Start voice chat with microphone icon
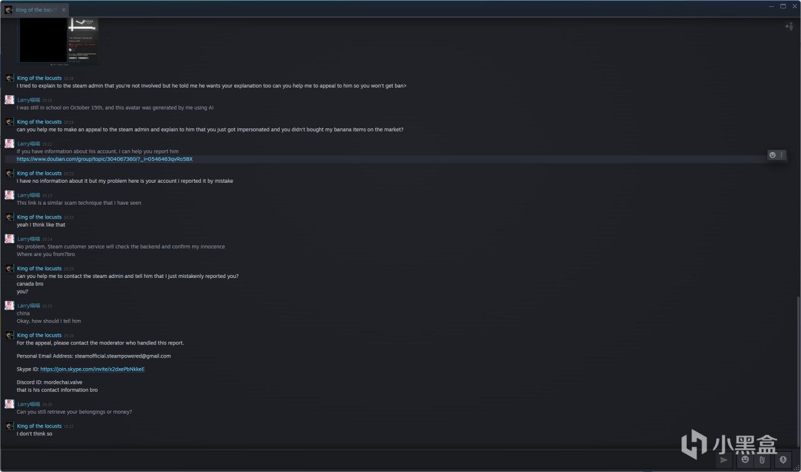This screenshot has width=801, height=472. coord(783,460)
